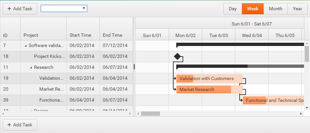Screen dimensions: 310x133
Task: Click the plus icon on top Add Task
Action: pyautogui.click(x=9, y=9)
